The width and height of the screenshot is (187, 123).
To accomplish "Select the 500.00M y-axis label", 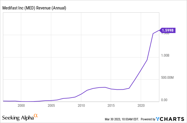I will click(167, 78).
